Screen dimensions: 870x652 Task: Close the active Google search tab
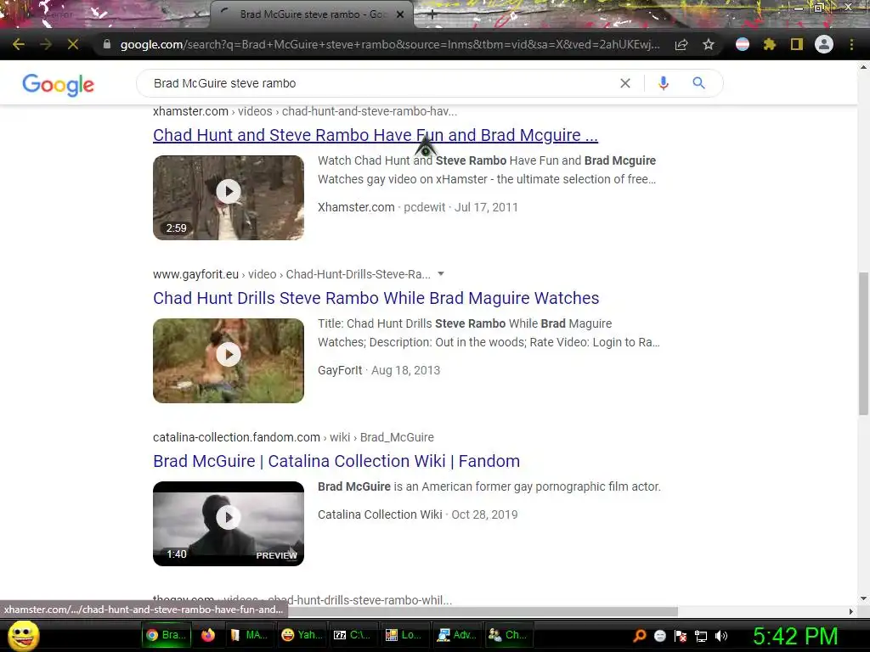click(x=400, y=14)
